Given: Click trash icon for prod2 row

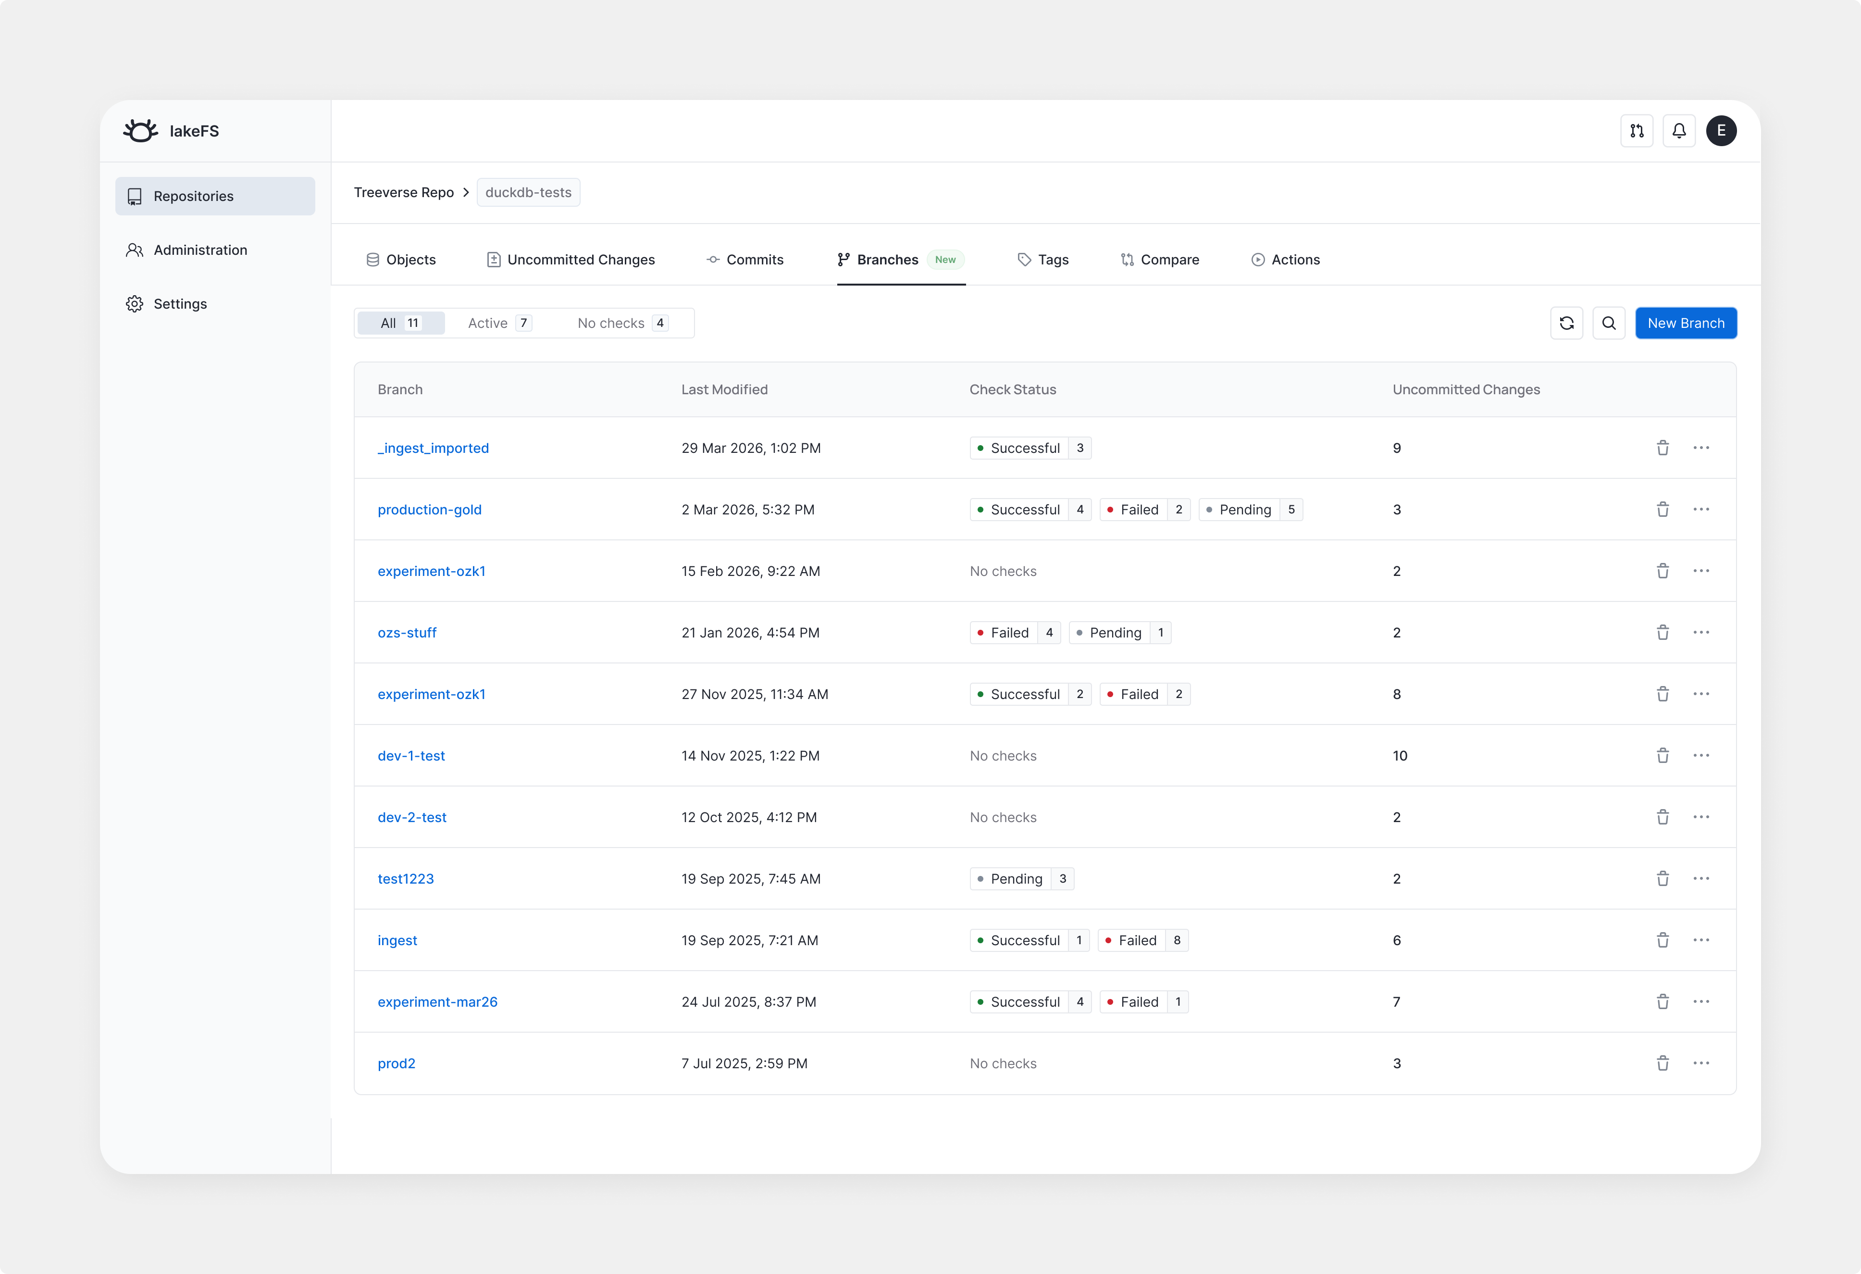Looking at the screenshot, I should 1662,1063.
